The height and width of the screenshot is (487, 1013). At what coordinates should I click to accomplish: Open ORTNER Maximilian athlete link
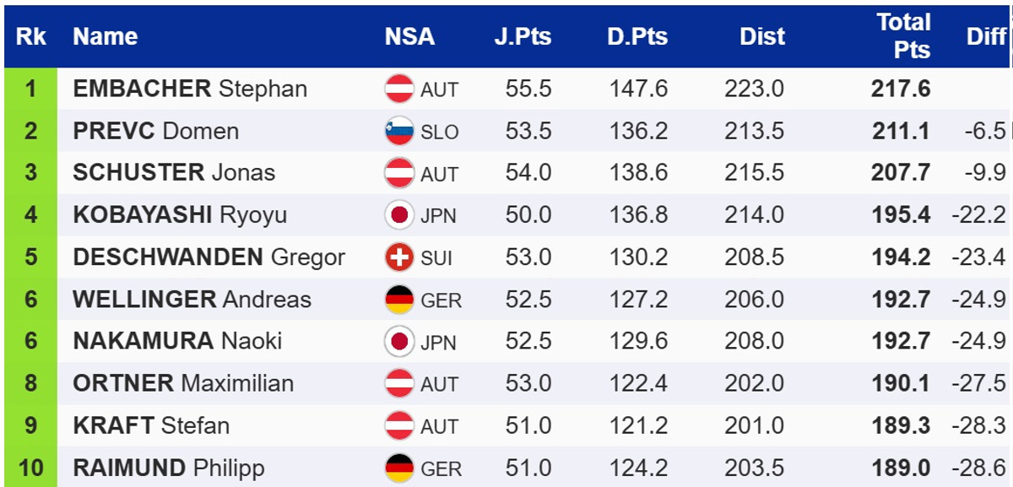(183, 383)
